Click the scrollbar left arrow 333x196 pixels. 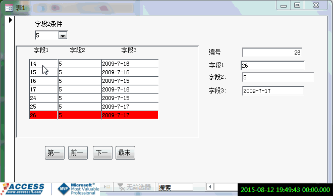click(x=210, y=187)
